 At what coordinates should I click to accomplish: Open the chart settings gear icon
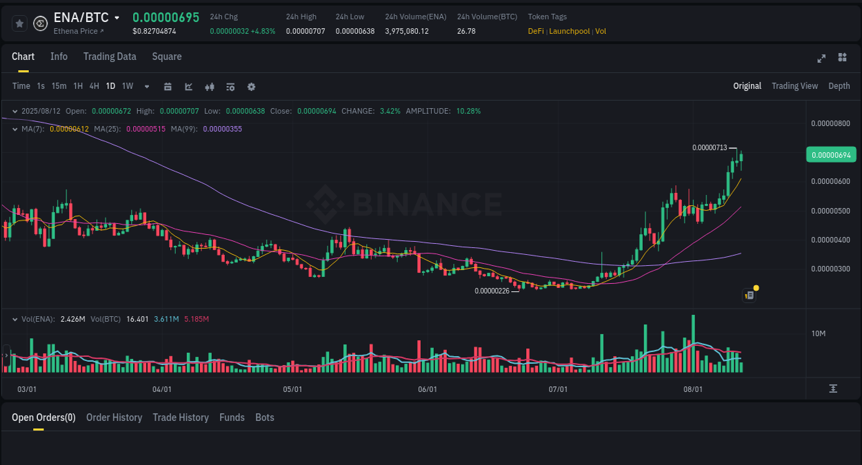pyautogui.click(x=251, y=86)
